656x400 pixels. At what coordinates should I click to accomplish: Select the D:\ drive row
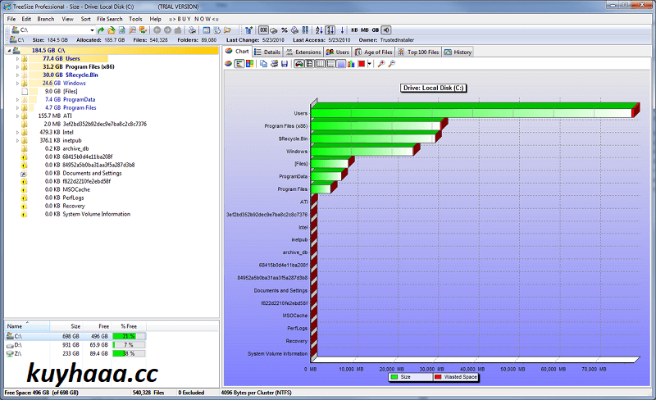pos(75,345)
